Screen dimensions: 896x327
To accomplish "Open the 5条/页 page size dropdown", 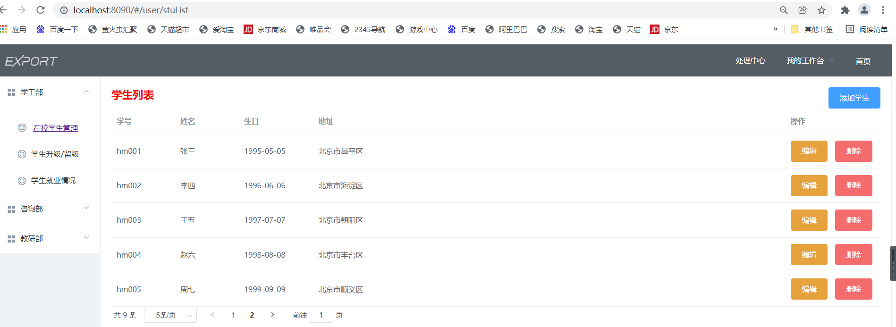I will coord(170,315).
